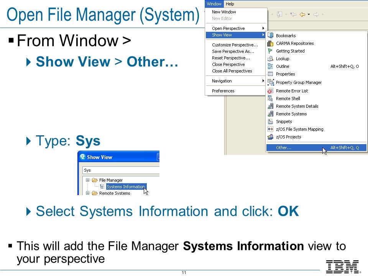Viewport: 368px width, 276px height.
Task: Click the Outline view icon
Action: coord(270,66)
